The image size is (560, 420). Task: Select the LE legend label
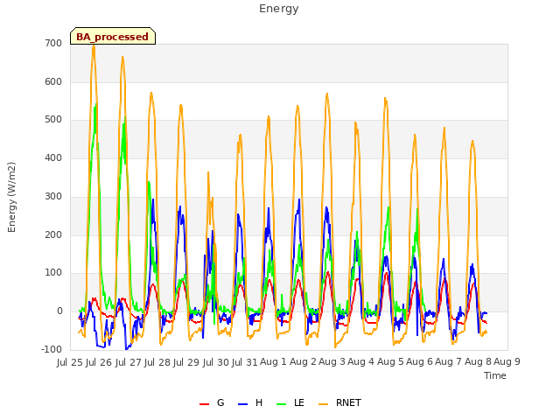pos(299,402)
